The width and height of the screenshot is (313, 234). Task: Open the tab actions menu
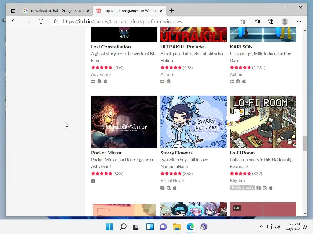click(13, 11)
